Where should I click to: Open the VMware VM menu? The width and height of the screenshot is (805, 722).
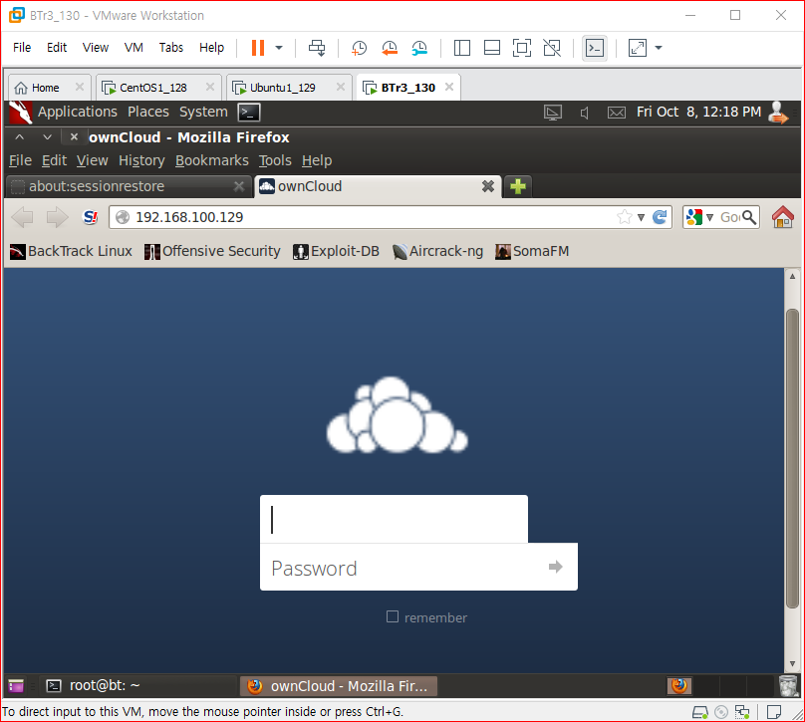coord(134,47)
